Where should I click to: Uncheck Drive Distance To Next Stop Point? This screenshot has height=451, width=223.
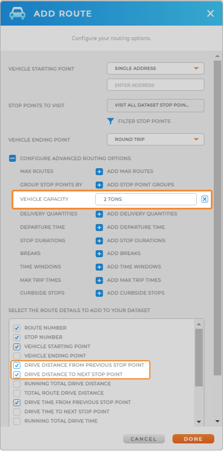17,375
